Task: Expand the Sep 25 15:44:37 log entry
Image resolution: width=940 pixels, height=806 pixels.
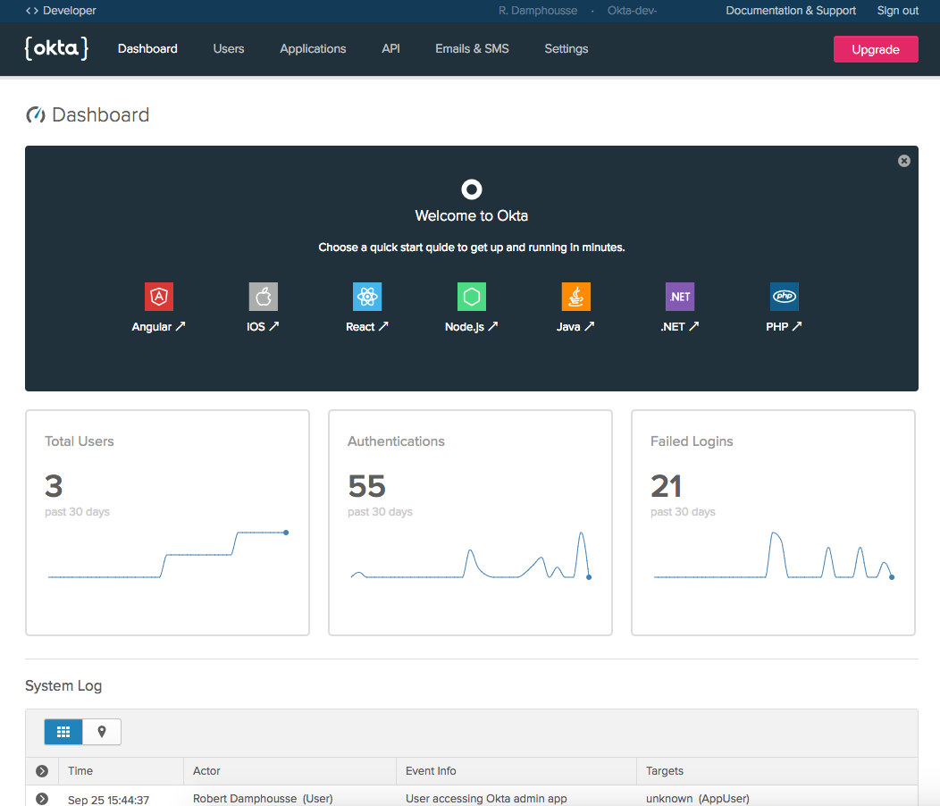Action: tap(42, 799)
